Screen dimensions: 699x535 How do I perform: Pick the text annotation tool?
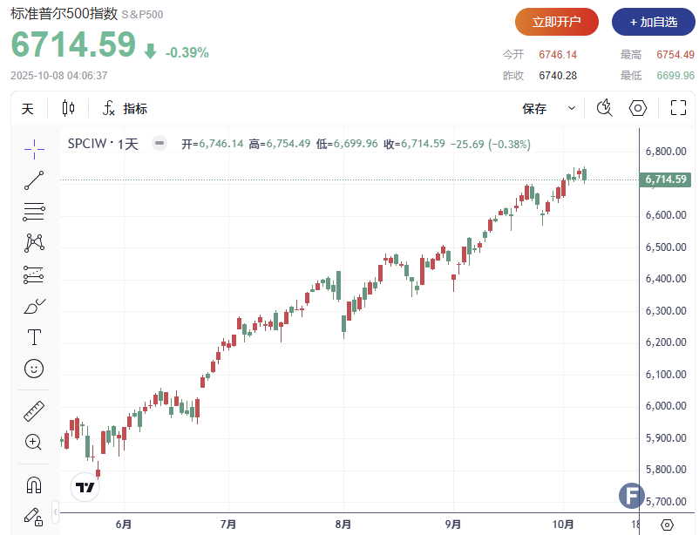tap(34, 336)
